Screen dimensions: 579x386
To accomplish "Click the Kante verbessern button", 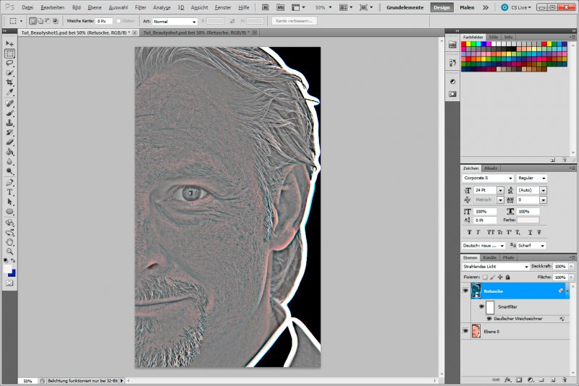I will 294,21.
